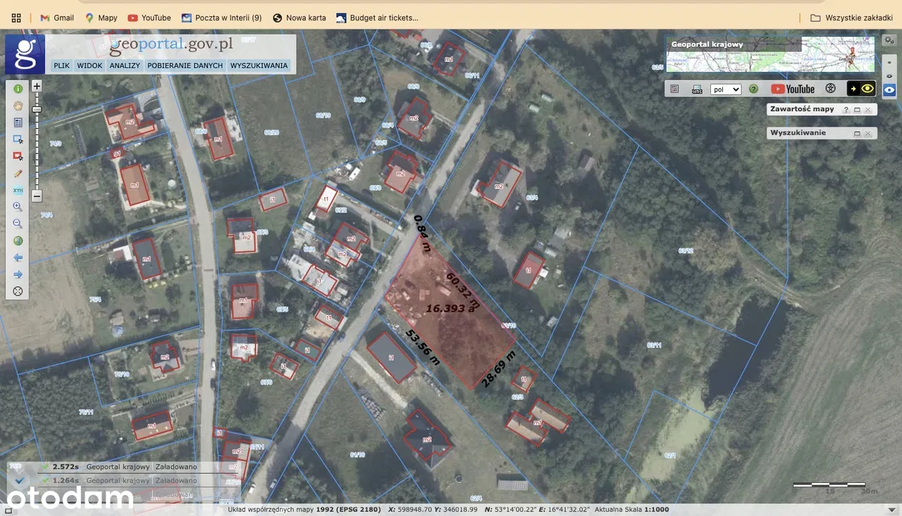Open the settings gears icon
902x516 pixels.
pyautogui.click(x=889, y=40)
